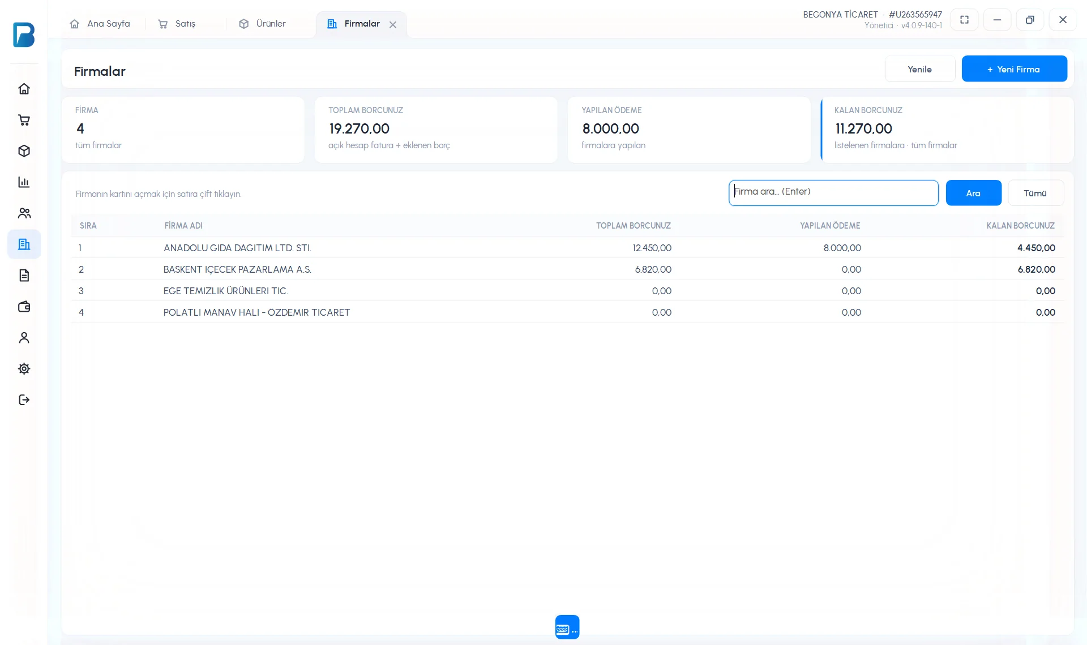Click the SIRA column header
The image size is (1087, 645).
coord(88,226)
